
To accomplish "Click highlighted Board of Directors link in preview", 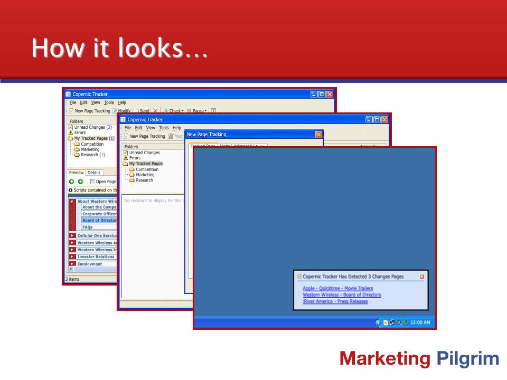I will (99, 221).
